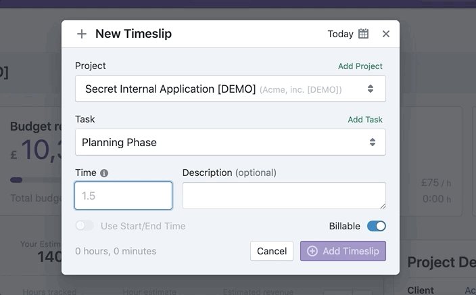Click the Task dropdown arrows icon
Viewport: 476px width, 295px height.
click(x=373, y=142)
